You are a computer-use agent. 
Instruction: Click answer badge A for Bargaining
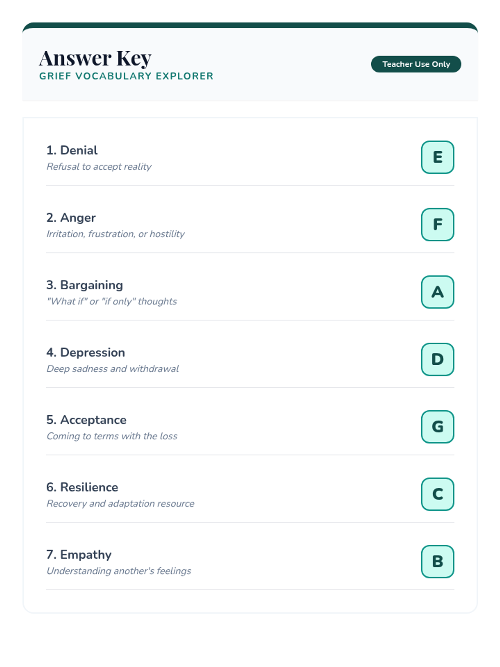(437, 292)
